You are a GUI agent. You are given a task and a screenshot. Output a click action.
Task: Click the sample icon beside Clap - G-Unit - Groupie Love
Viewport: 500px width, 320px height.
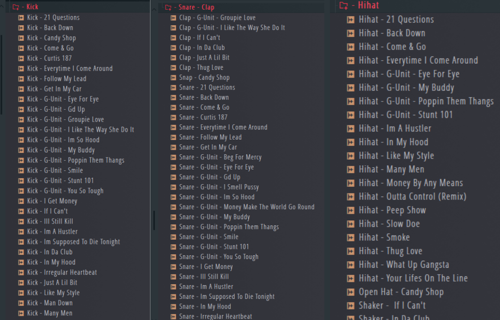click(174, 18)
